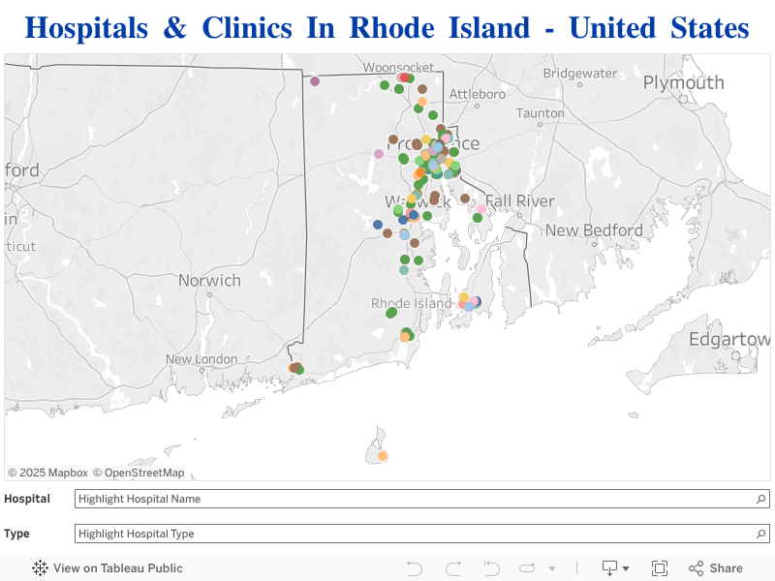Click the Hospitals & Clinics dashboard title
Viewport: 775px width, 581px height.
387,28
